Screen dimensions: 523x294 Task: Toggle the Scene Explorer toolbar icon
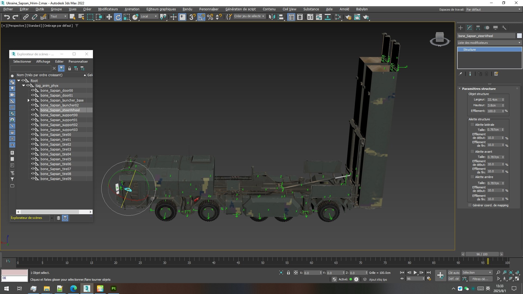[x=291, y=17]
